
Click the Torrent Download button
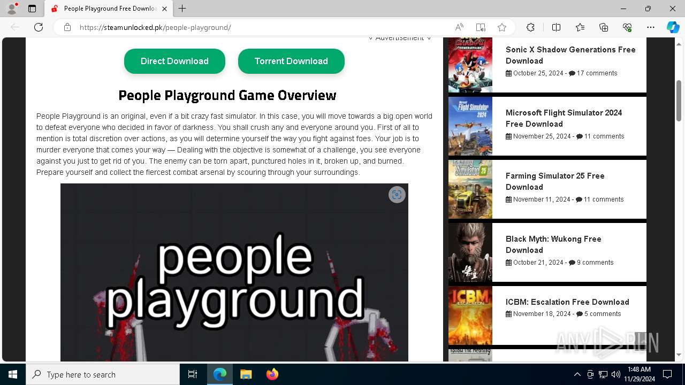click(291, 61)
